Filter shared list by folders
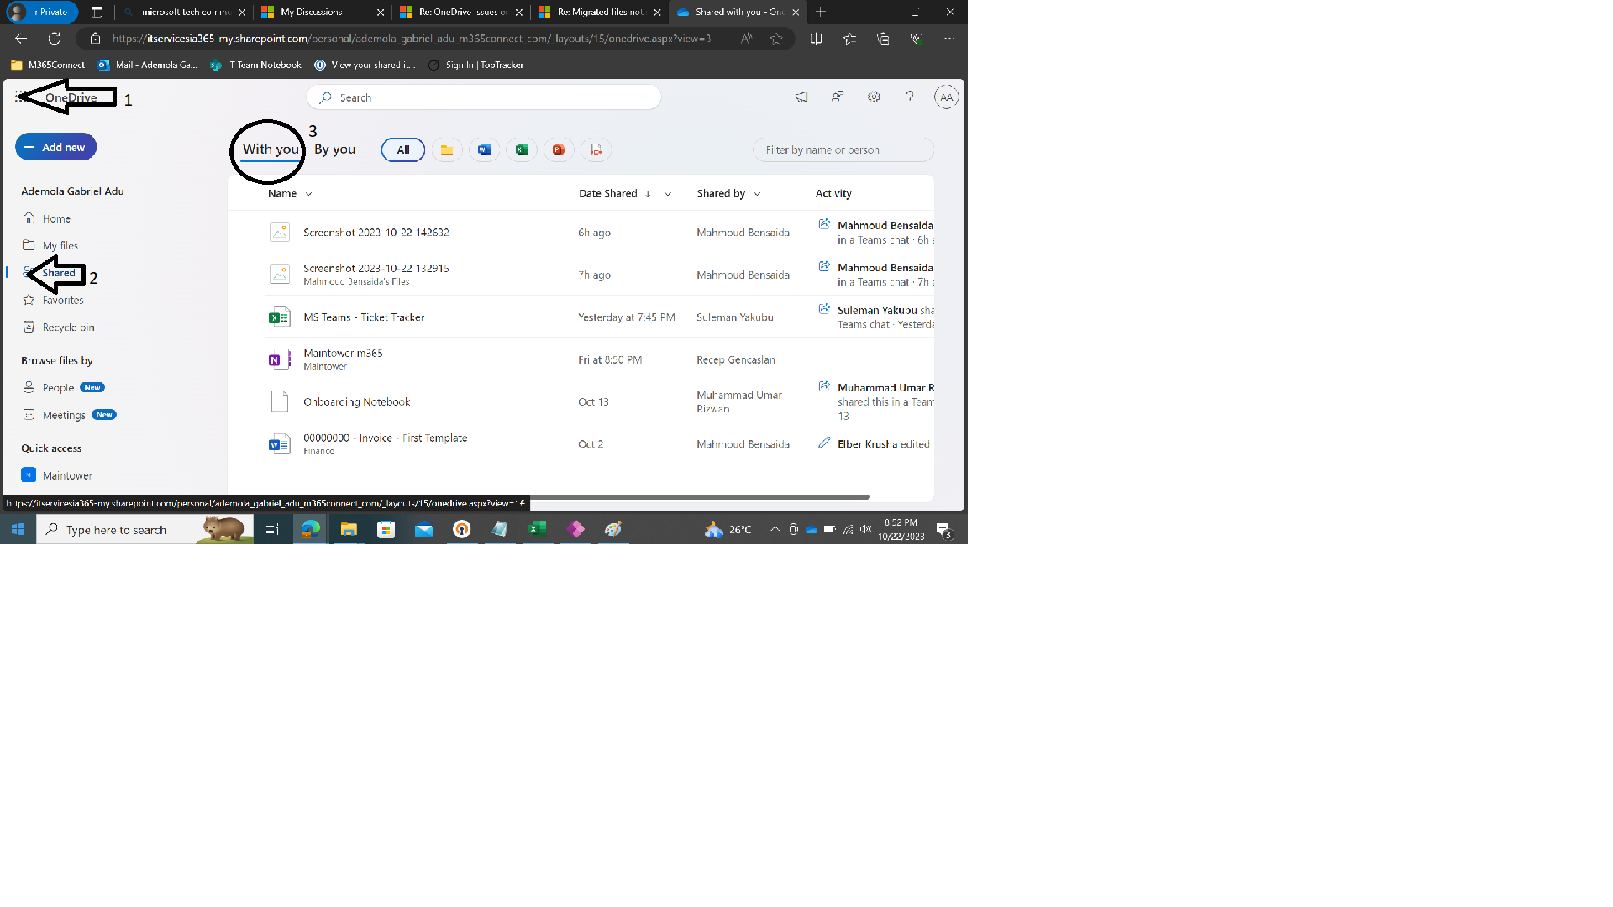Screen dimensions: 1613x907 447,150
